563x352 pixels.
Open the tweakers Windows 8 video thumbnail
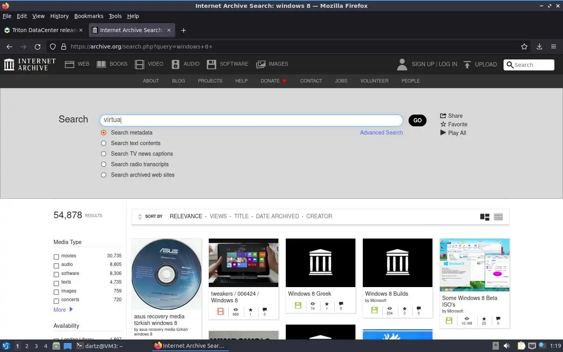click(x=244, y=263)
